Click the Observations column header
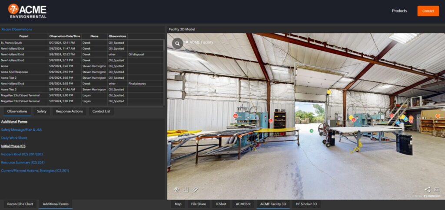The height and width of the screenshot is (210, 445). pos(117,36)
